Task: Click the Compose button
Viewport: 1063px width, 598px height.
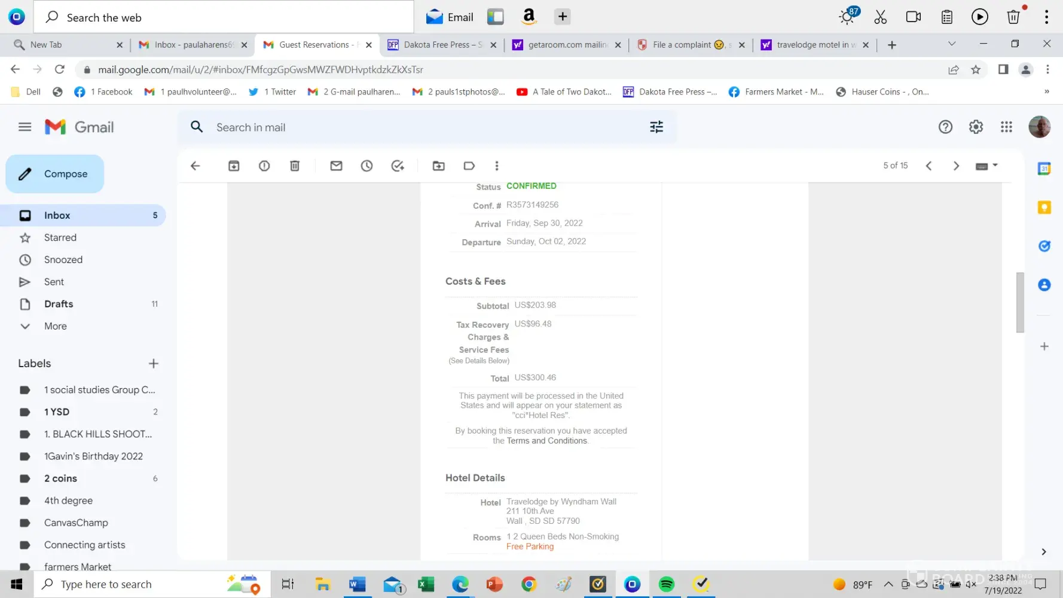Action: coord(55,174)
